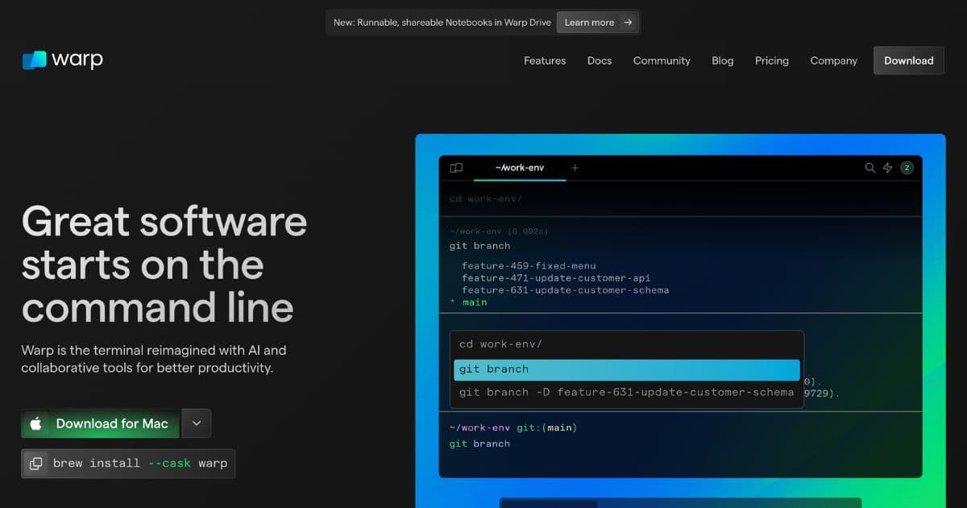Select the ~/work-env terminal tab
Screen dimensions: 967x508
coord(520,168)
